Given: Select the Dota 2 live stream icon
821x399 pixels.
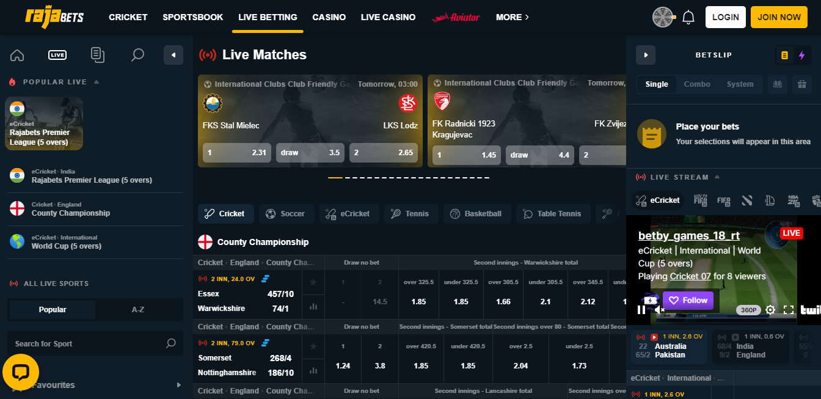Looking at the screenshot, I should point(747,200).
